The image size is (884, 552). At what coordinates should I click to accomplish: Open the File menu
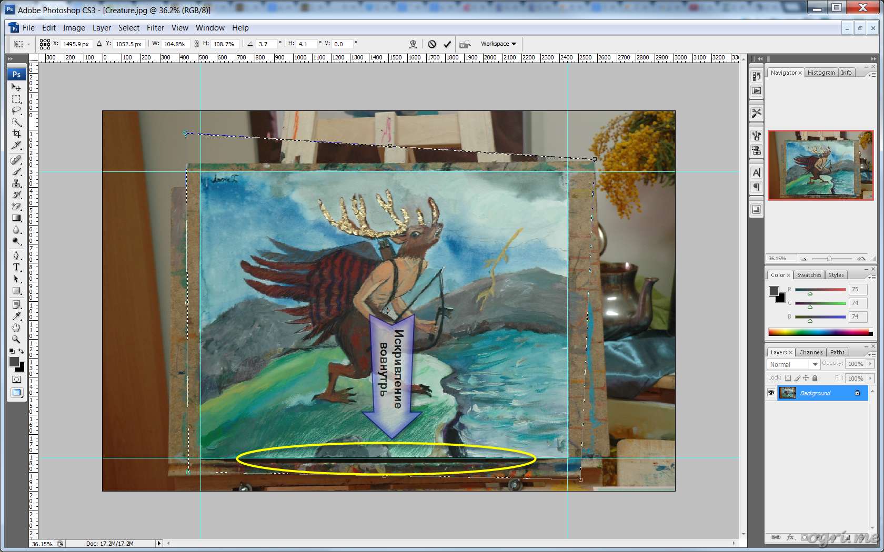pos(28,28)
